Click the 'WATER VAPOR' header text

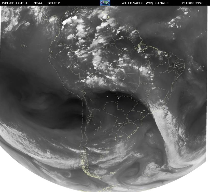pyautogui.click(x=133, y=3)
